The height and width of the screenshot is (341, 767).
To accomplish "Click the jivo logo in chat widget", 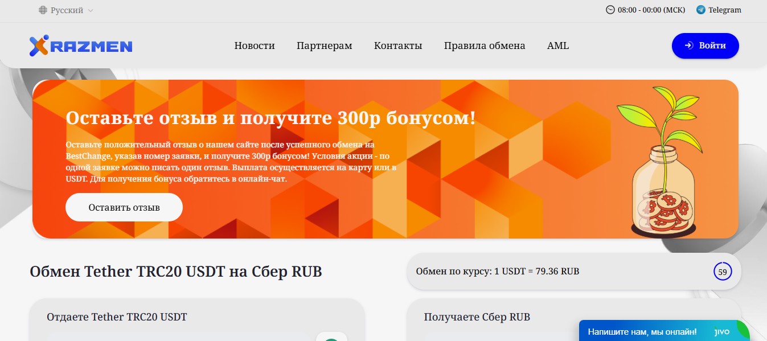I will click(x=721, y=332).
